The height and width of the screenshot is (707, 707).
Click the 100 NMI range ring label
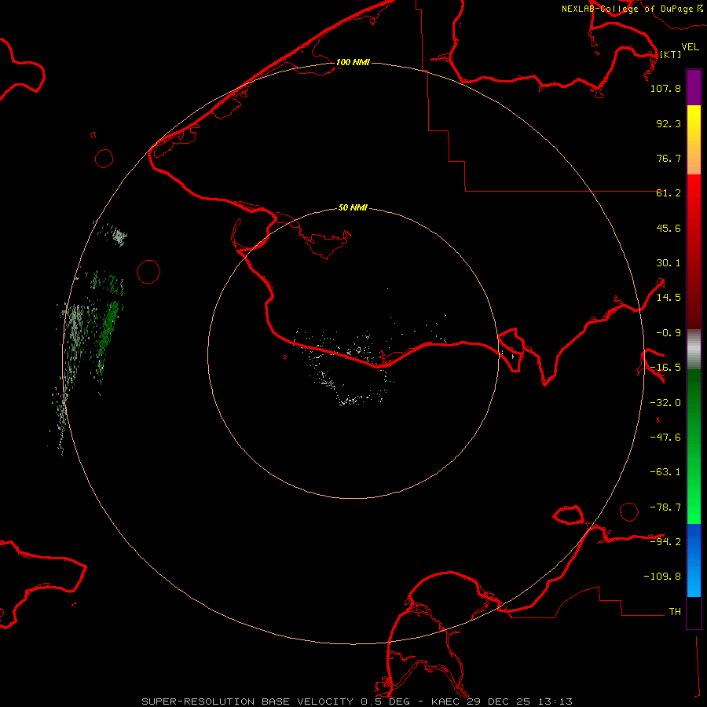[x=353, y=62]
